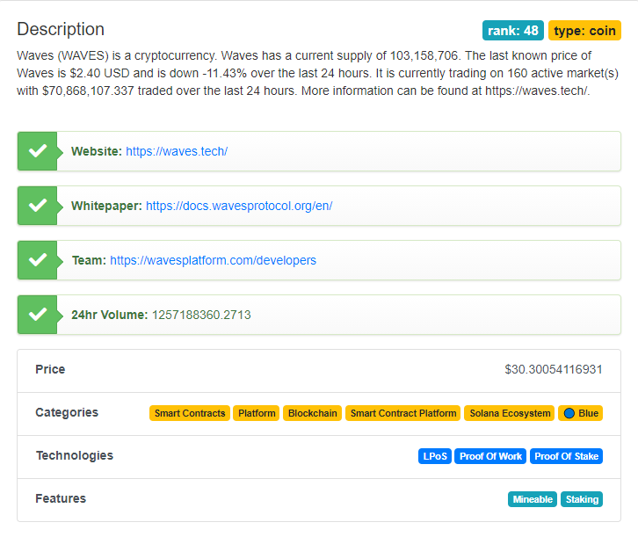Screen dimensions: 638x537
Task: Click the type: coin badge
Action: (584, 31)
